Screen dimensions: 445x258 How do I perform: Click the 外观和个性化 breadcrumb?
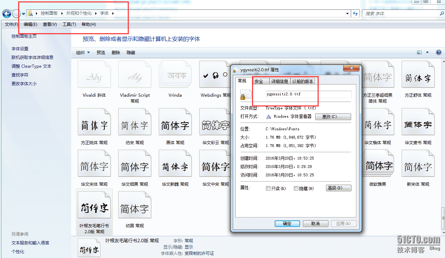[x=79, y=13]
